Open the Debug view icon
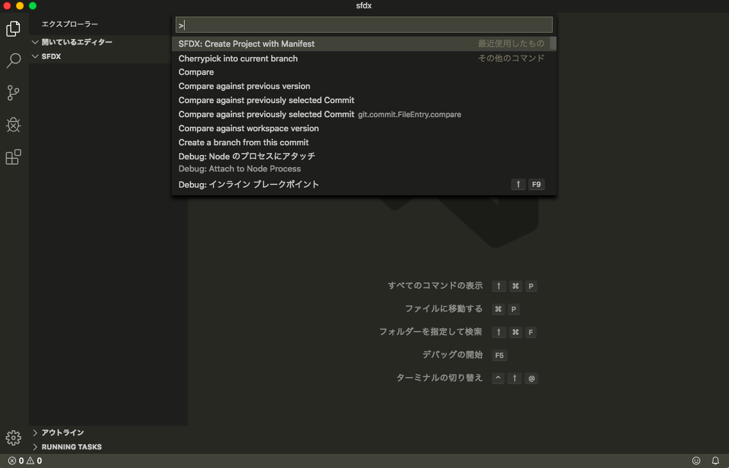Screen dimensions: 729x468 [x=13, y=125]
